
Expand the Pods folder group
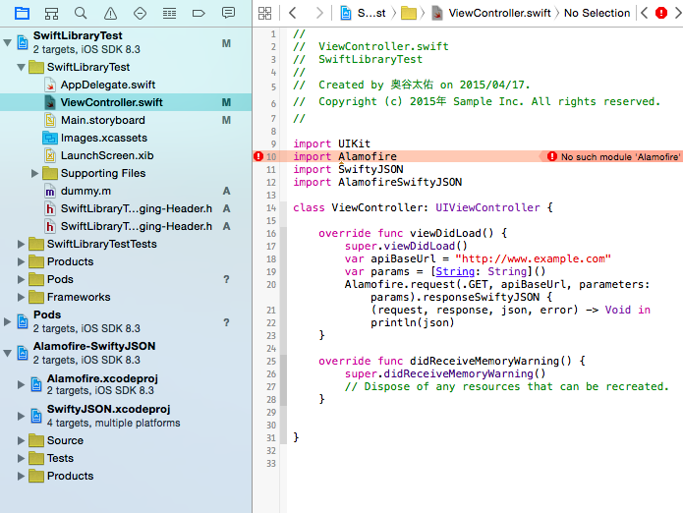21,279
